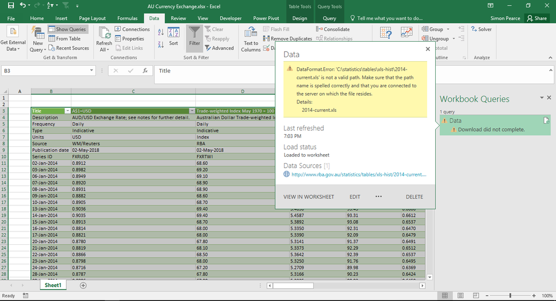Open What-If Analysis icon
This screenshot has width=556, height=301.
[x=386, y=33]
